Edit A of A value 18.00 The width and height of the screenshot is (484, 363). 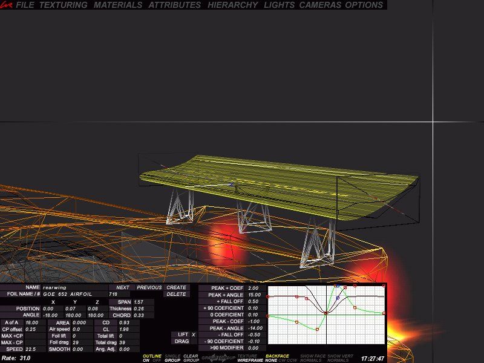click(35, 322)
